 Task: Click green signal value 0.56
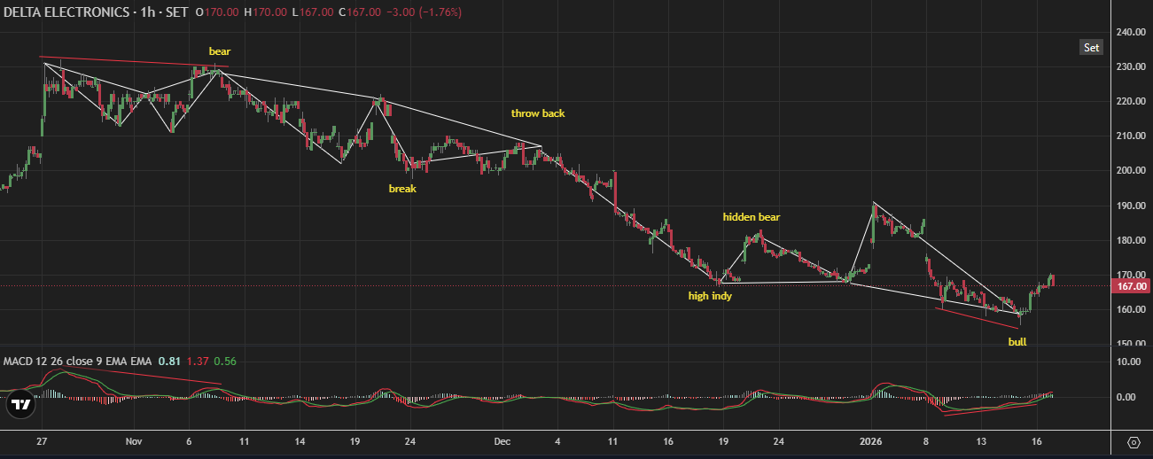225,362
